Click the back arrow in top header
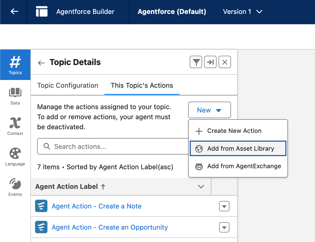The width and height of the screenshot is (315, 242). point(14,12)
